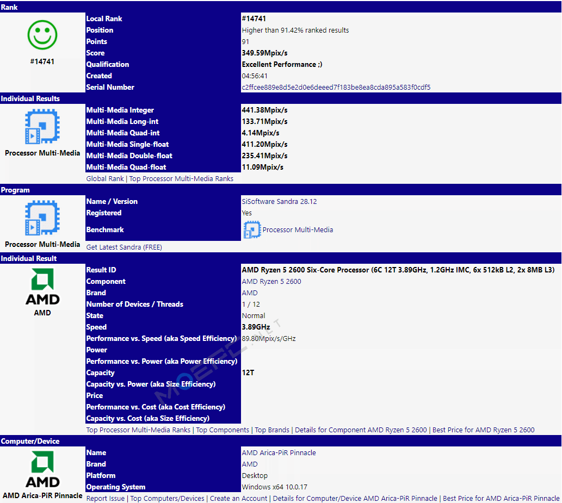Click the Score value 349.59Mpix/s
This screenshot has height=503, width=562.
tap(264, 53)
